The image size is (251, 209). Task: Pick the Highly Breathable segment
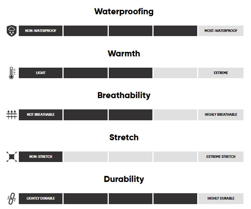(221, 115)
